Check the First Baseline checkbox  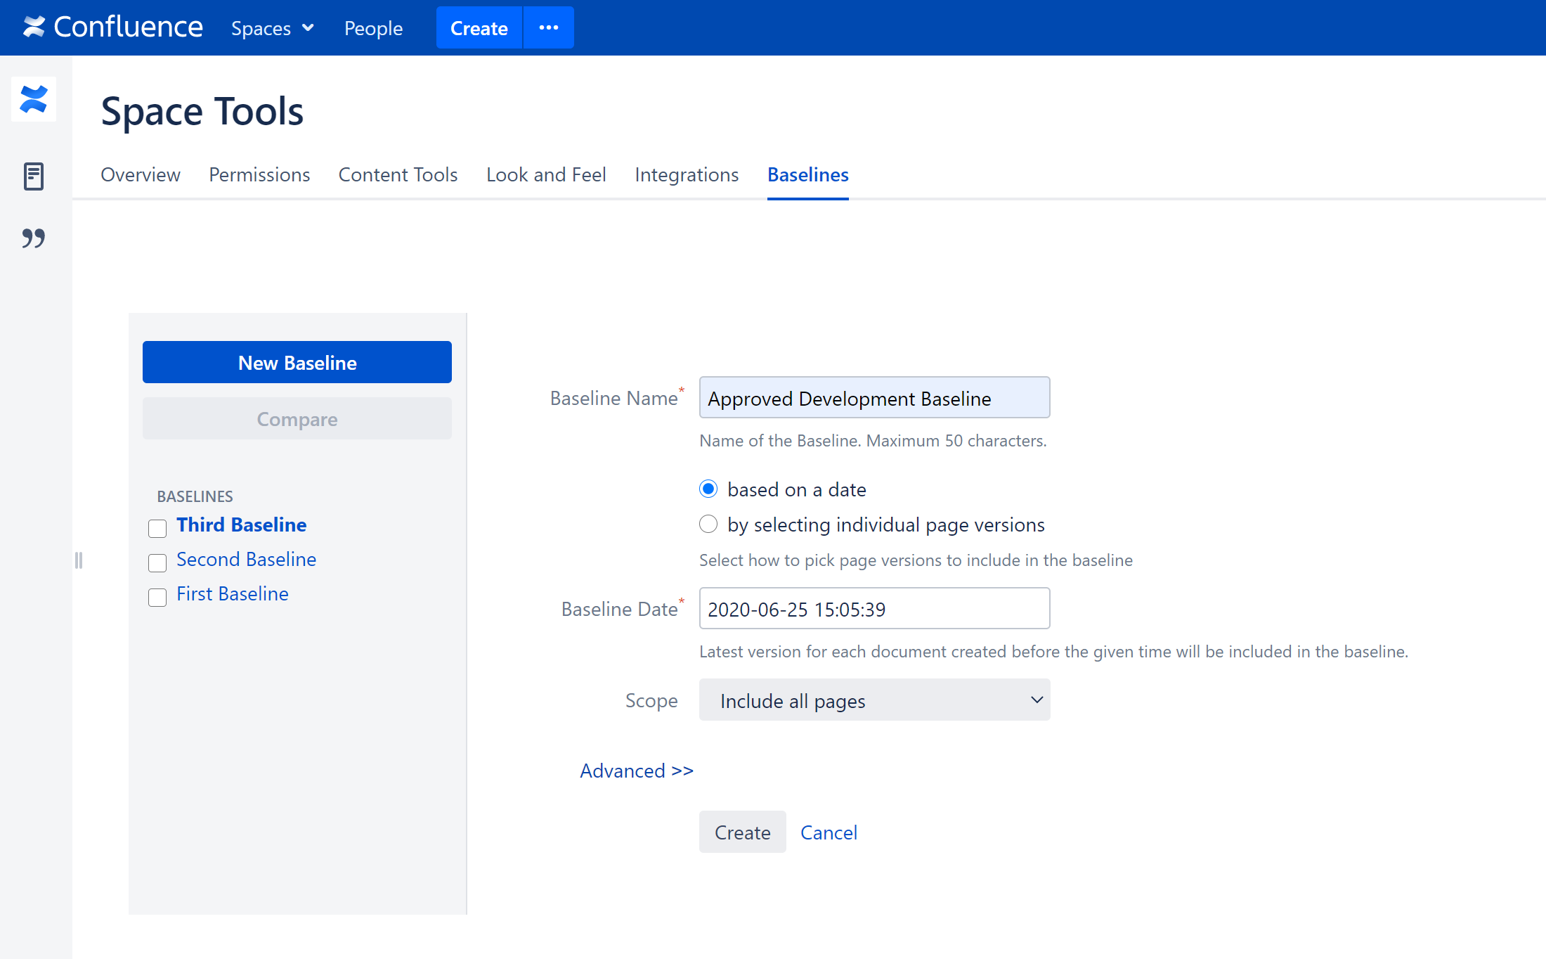tap(157, 597)
